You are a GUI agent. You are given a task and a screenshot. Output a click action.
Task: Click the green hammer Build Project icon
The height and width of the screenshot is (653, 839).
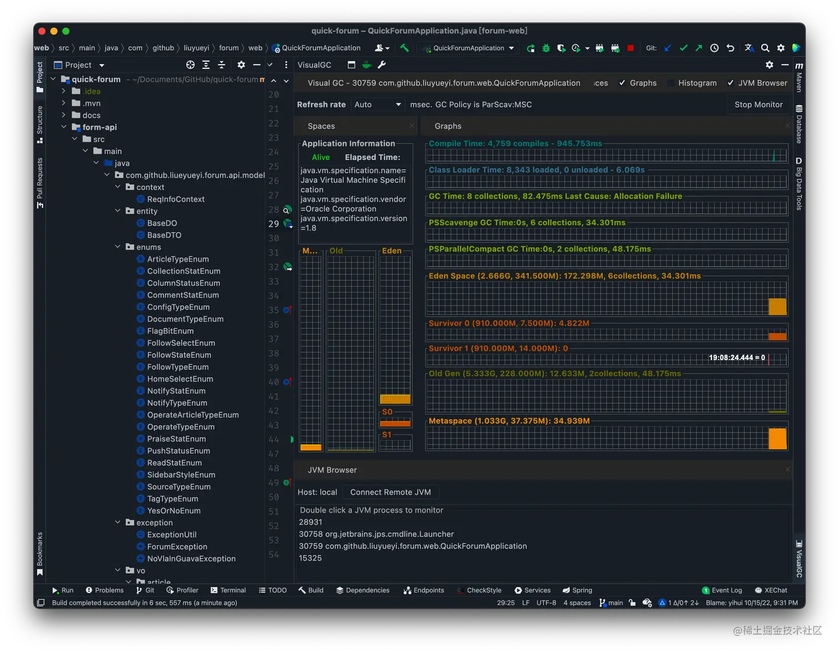point(405,48)
